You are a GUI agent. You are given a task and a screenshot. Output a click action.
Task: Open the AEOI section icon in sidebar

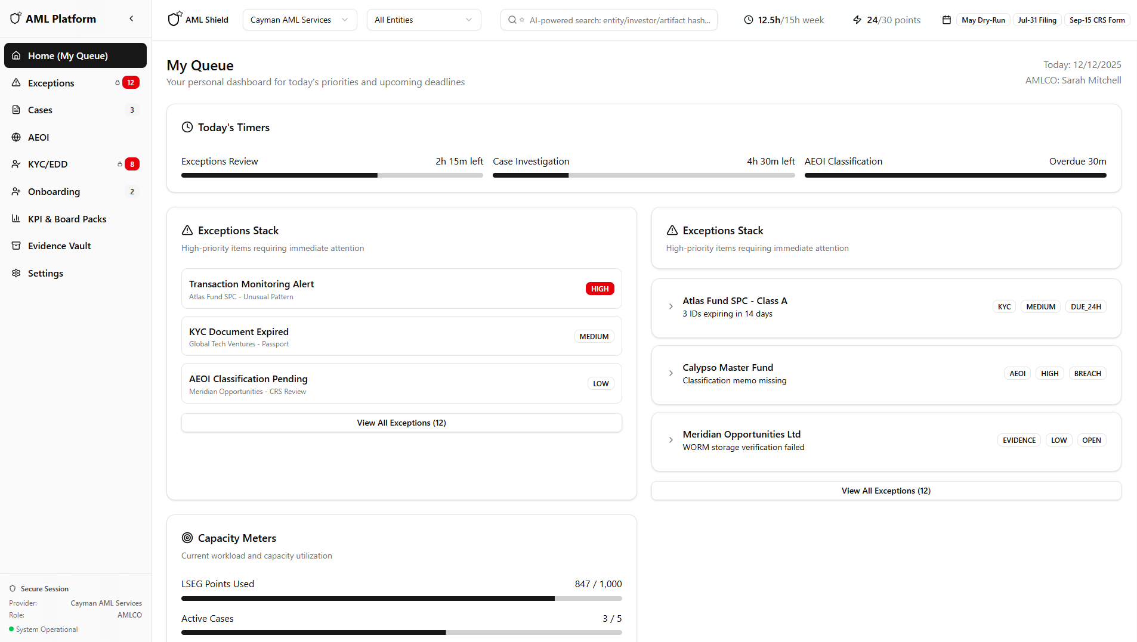[17, 137]
